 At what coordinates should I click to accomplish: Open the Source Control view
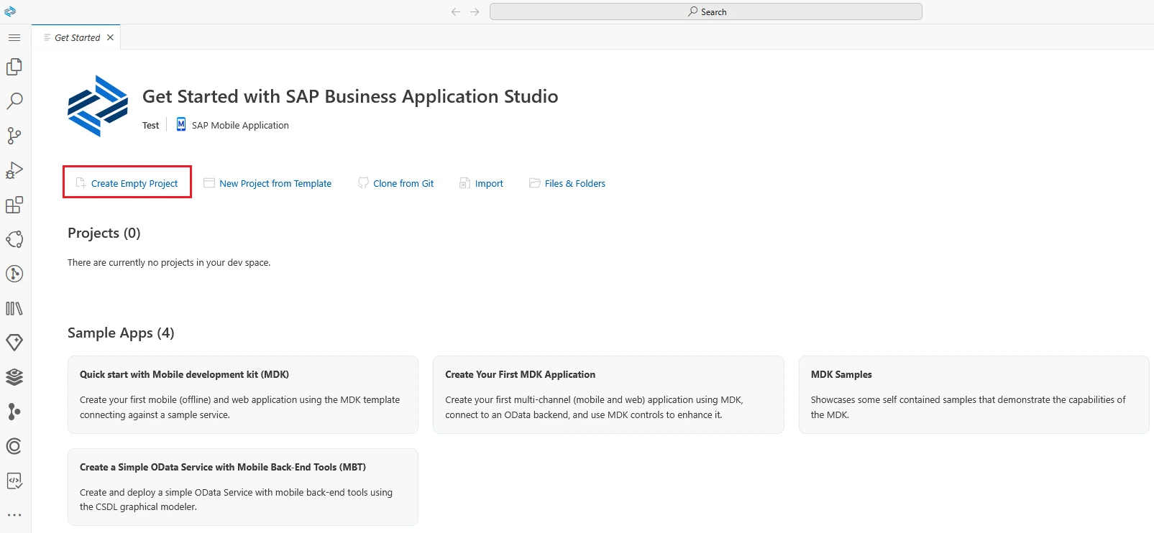[14, 135]
